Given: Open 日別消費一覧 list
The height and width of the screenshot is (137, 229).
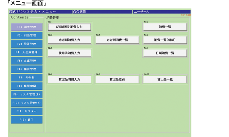Looking at the screenshot, I should [x=165, y=53].
